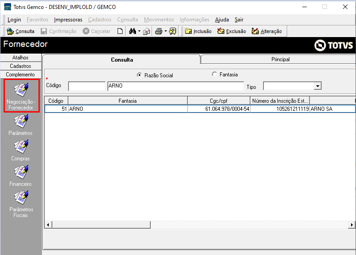Open the Parâmetros Fiscais shortcut
This screenshot has height=255, width=356.
tap(21, 204)
